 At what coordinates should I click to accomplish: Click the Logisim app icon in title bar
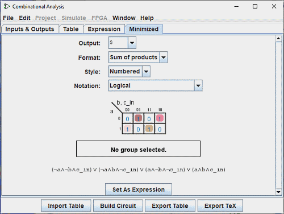point(7,6)
